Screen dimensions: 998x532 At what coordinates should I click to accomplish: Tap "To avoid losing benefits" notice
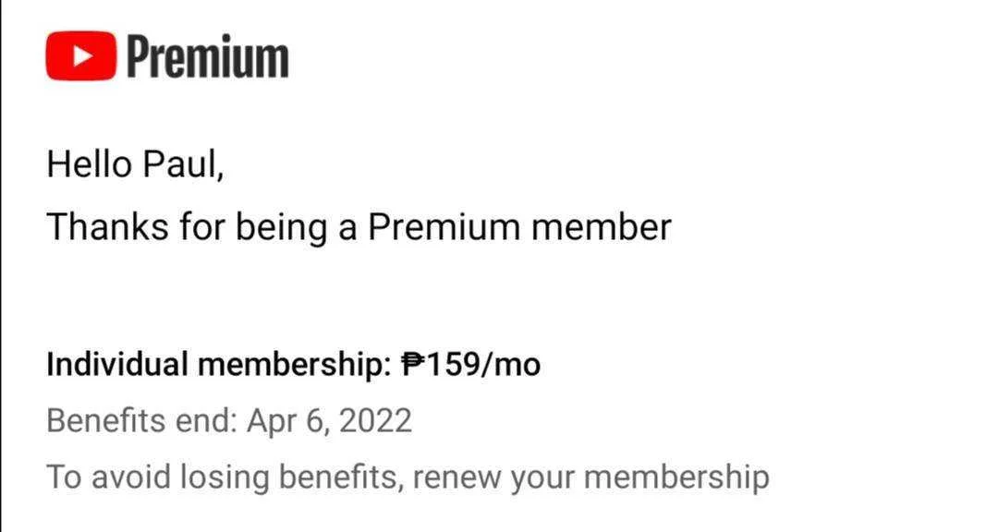(x=225, y=478)
